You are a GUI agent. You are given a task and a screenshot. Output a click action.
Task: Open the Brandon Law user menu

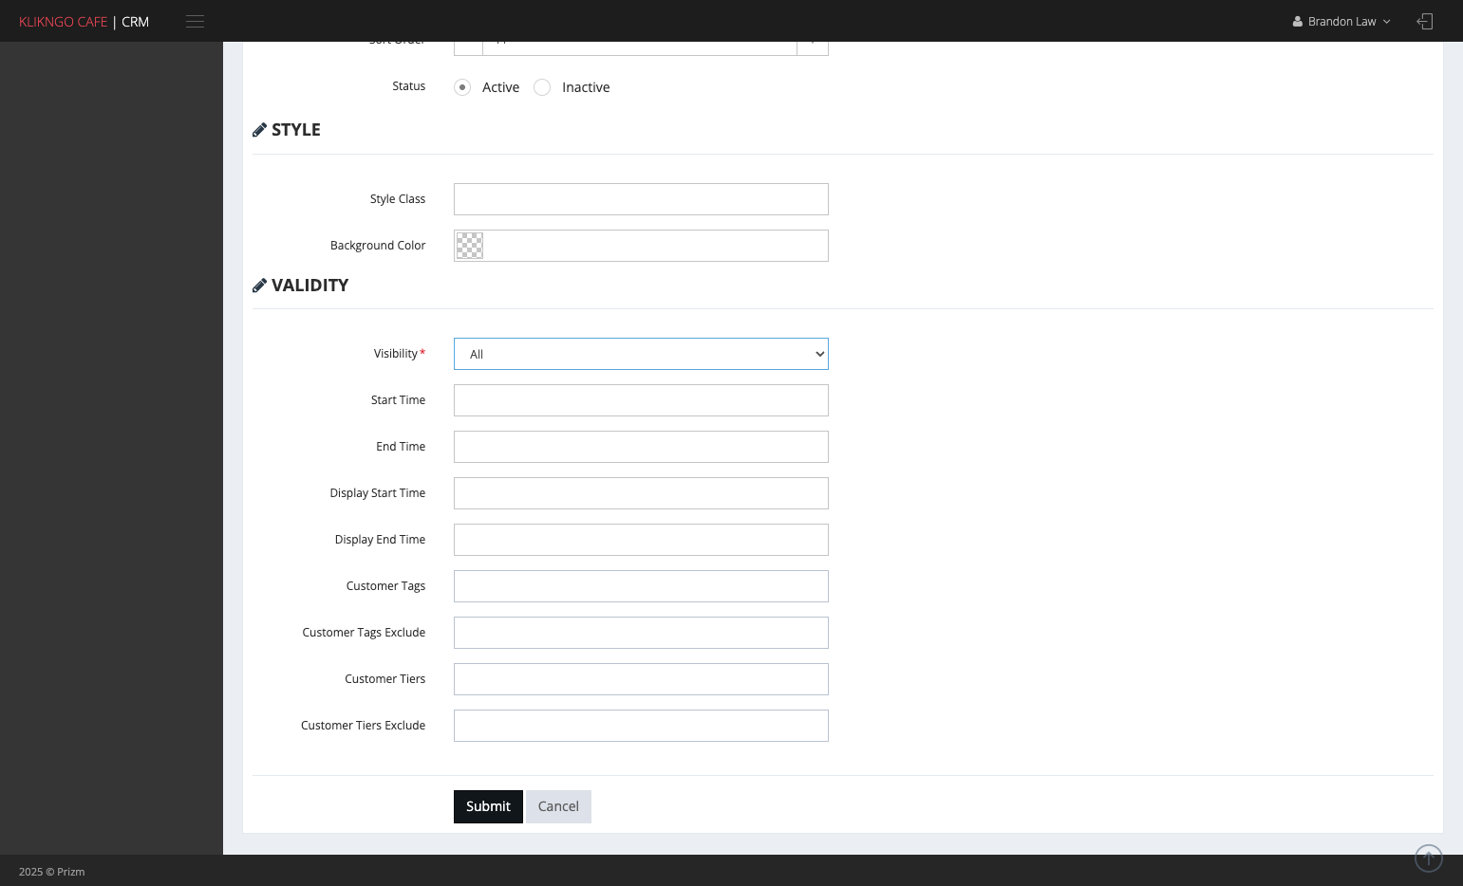pyautogui.click(x=1341, y=21)
